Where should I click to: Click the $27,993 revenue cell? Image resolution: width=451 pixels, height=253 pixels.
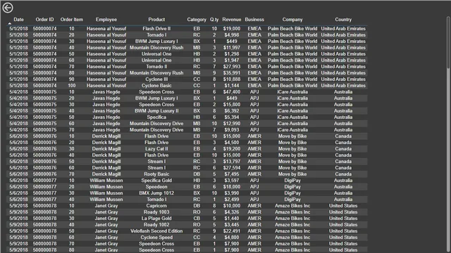coord(232,67)
